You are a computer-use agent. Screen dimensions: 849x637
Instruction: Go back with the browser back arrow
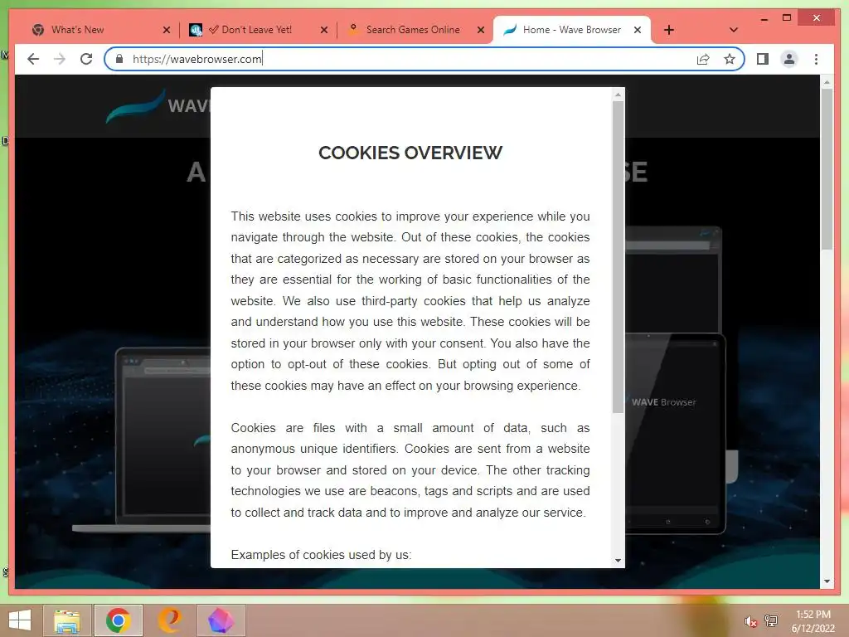pos(33,59)
